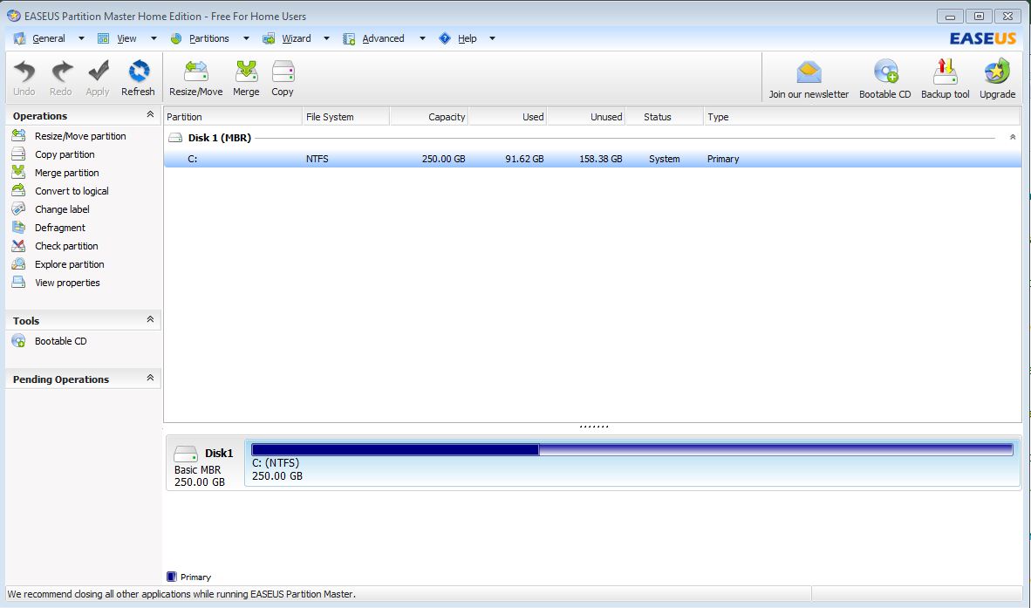Click the Redo toolbar icon
1031x608 pixels.
[61, 72]
